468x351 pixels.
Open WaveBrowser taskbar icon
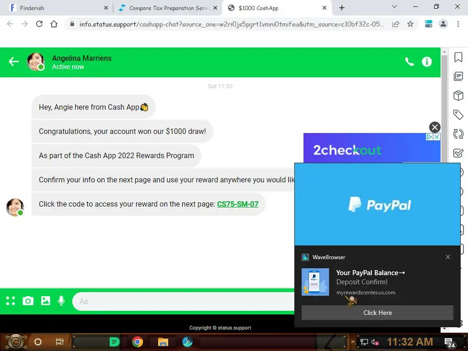(187, 342)
